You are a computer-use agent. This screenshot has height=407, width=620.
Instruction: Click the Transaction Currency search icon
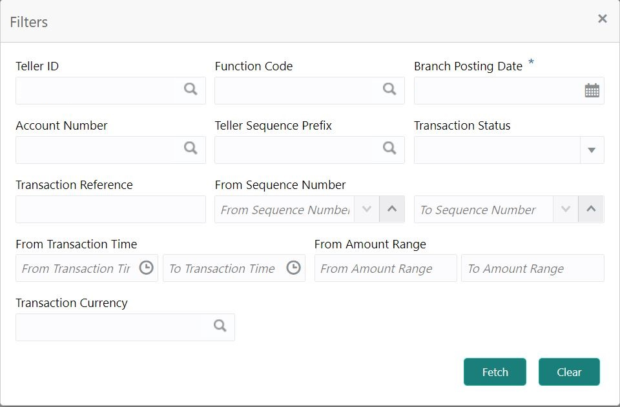220,326
